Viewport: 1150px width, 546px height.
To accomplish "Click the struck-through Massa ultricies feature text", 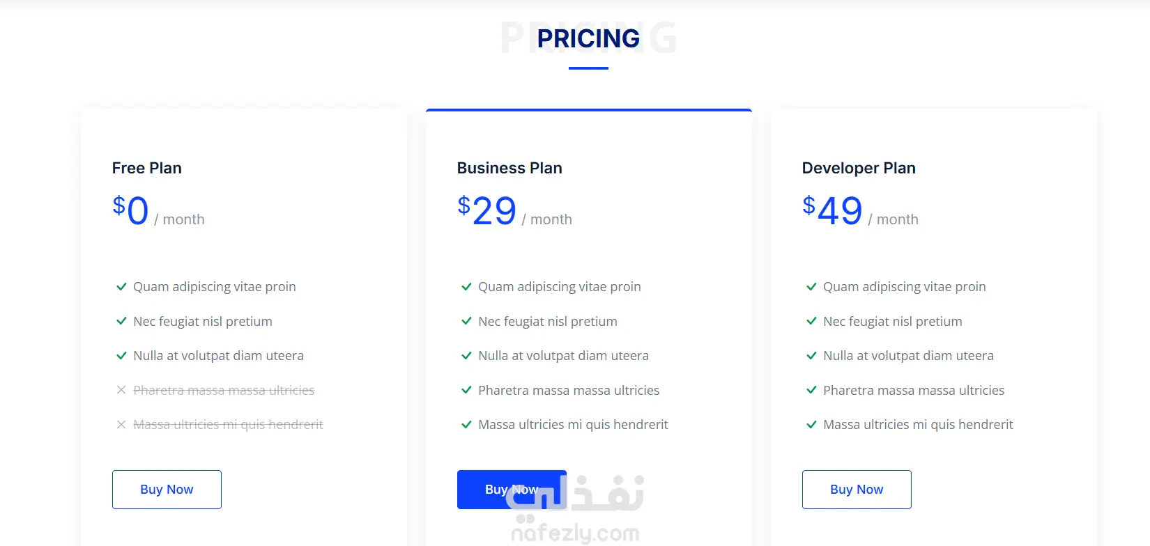I will click(x=228, y=424).
